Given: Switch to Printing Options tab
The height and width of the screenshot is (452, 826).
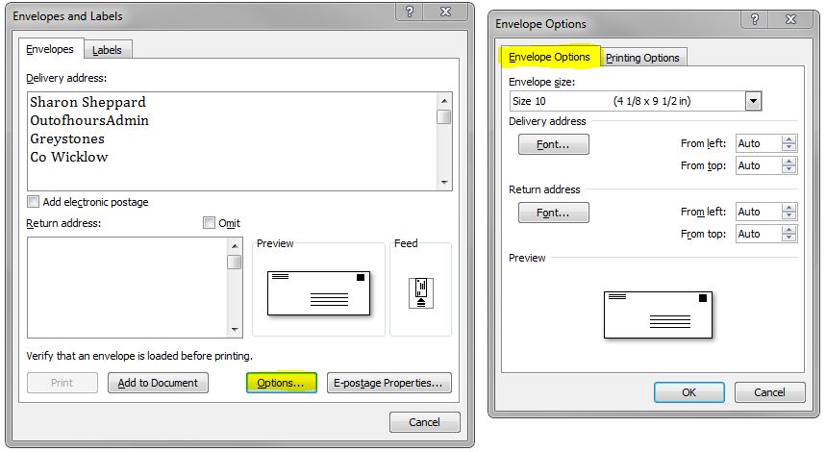Looking at the screenshot, I should (x=642, y=58).
